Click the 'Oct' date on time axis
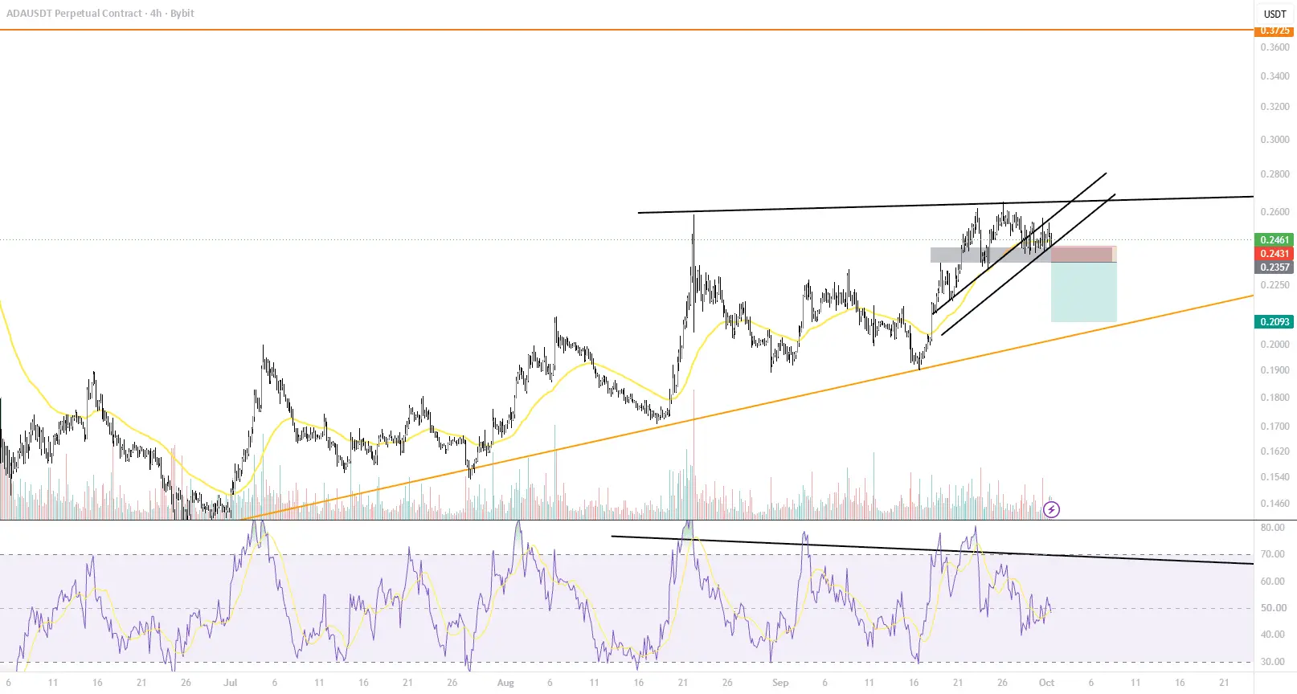1297x694 pixels. click(1046, 683)
